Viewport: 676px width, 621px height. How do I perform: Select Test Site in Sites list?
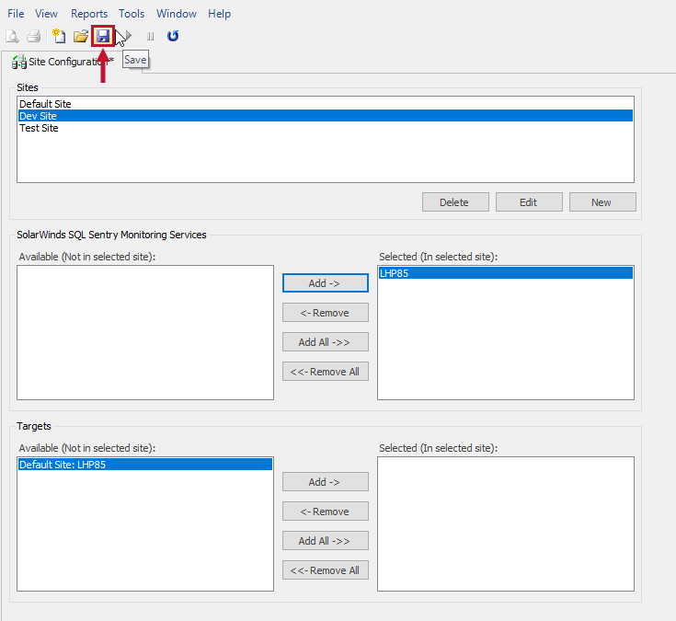coord(326,128)
